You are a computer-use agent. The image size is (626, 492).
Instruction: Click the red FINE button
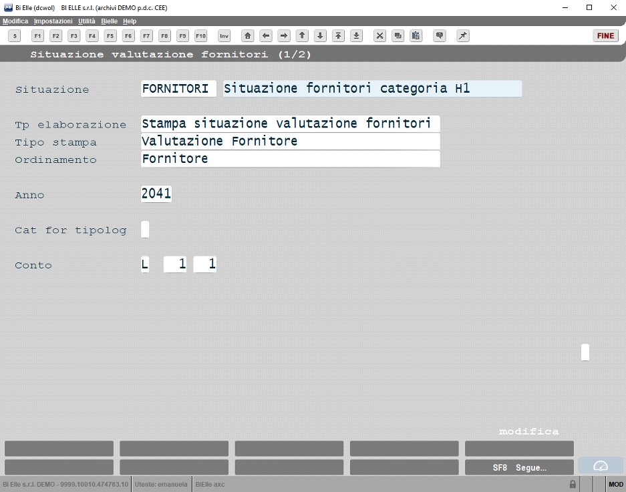[606, 36]
